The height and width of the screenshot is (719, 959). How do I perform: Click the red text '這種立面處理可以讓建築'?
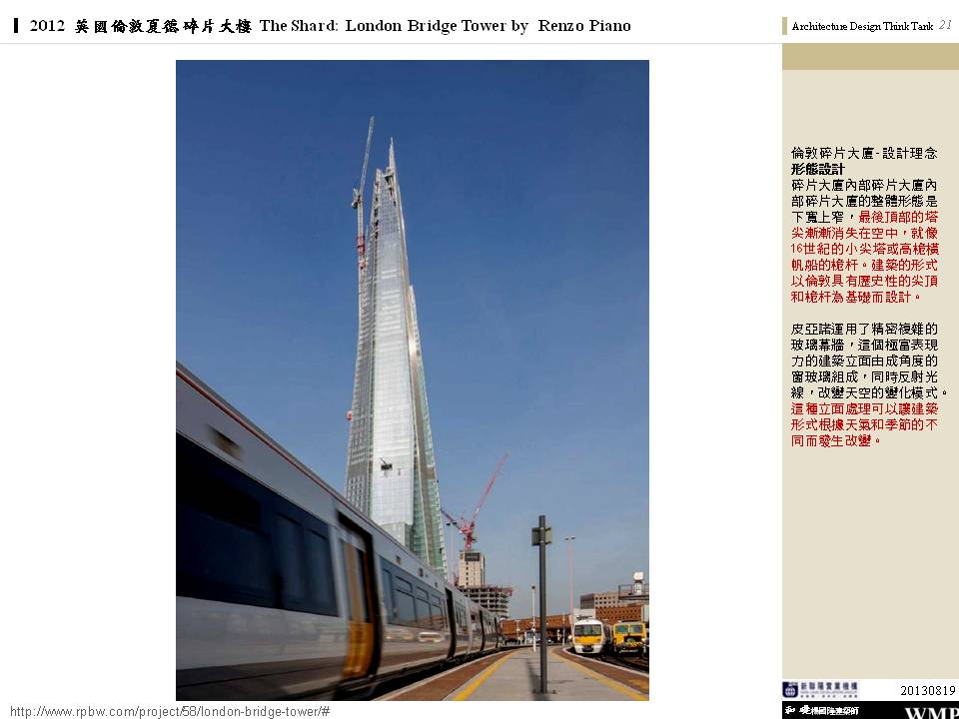[x=863, y=408]
